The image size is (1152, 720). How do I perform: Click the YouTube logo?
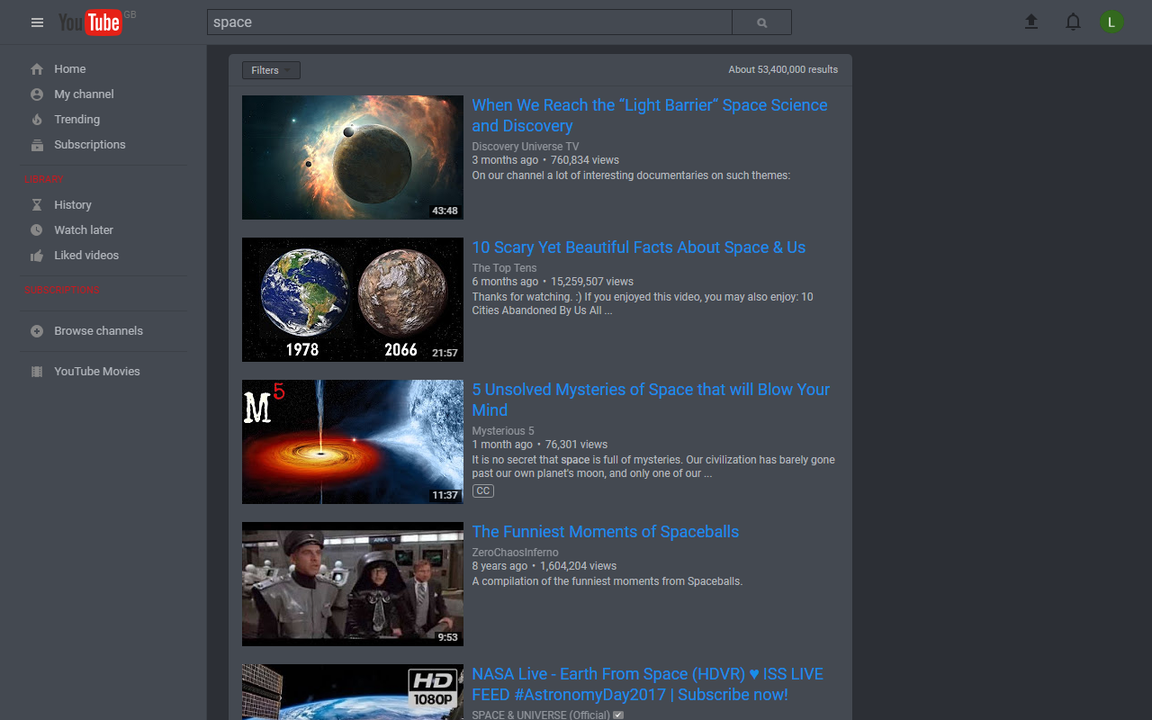click(x=90, y=22)
